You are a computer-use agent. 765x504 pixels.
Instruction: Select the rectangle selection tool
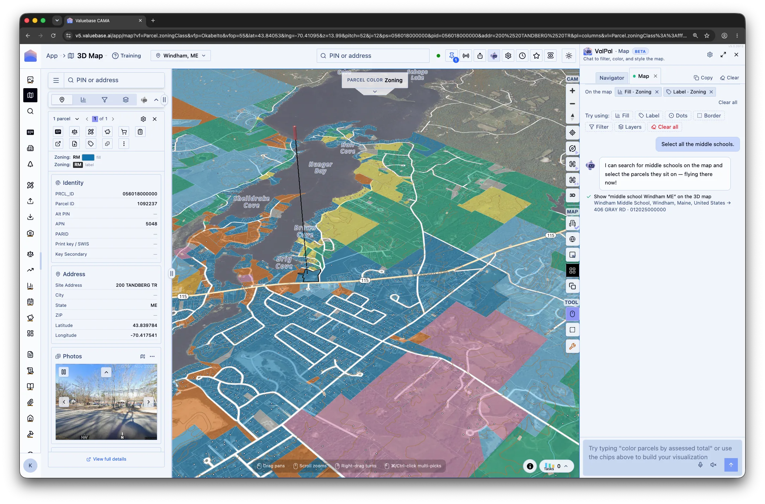[x=572, y=330]
